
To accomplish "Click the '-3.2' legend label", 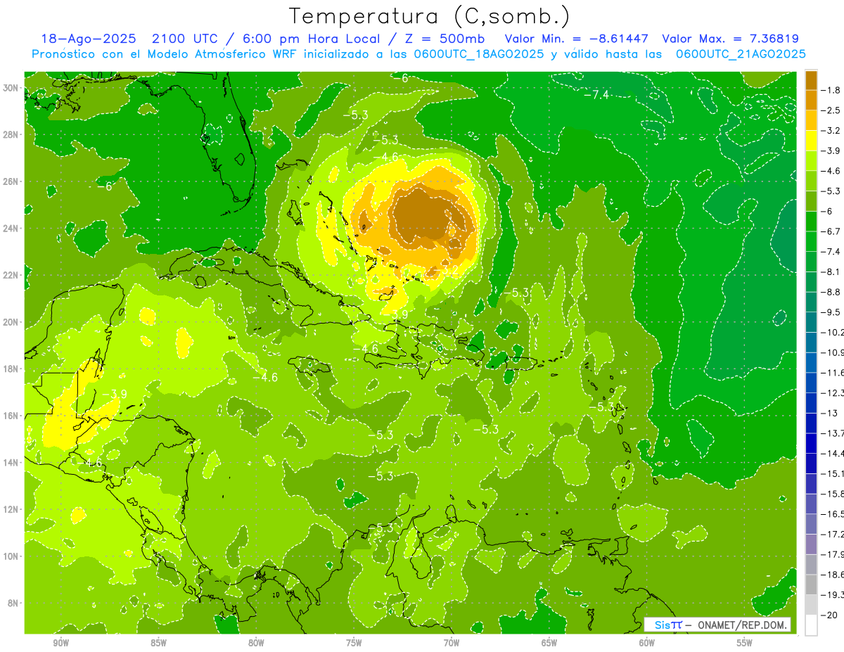I will [x=831, y=131].
